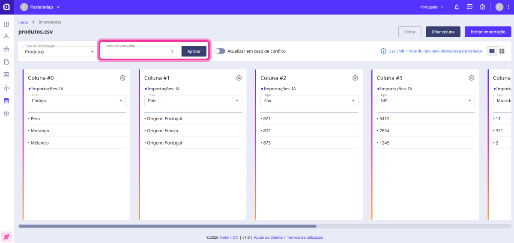Open the Pastelariap company menu
This screenshot has width=514, height=243.
click(40, 7)
